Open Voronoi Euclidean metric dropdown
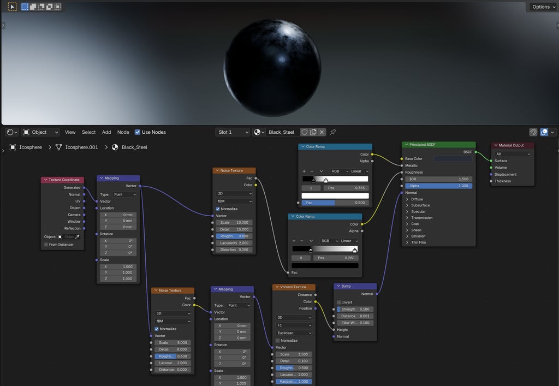The image size is (559, 386). click(294, 333)
